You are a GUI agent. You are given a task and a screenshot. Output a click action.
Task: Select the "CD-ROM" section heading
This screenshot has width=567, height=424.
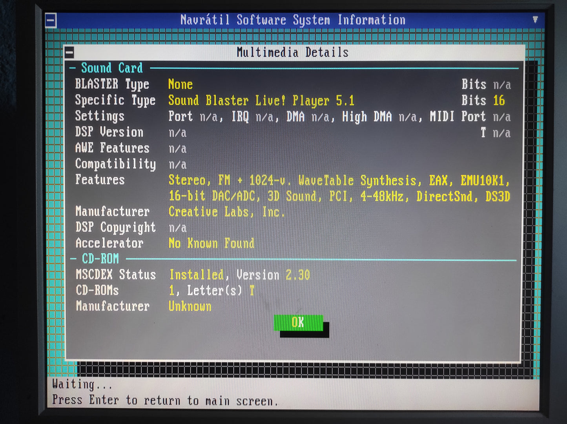(100, 259)
